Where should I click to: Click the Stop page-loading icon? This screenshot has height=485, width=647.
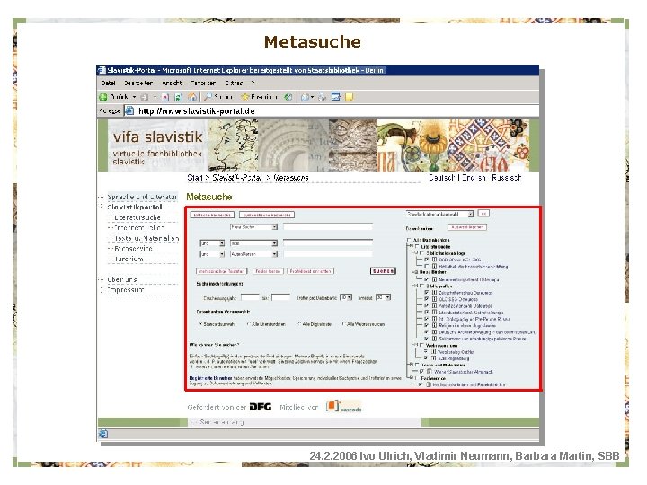point(165,97)
